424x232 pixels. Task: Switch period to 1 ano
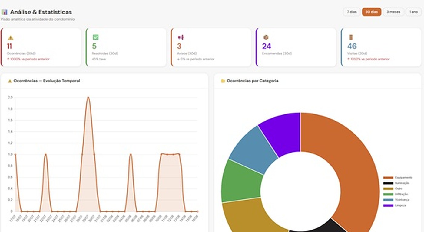pos(413,12)
